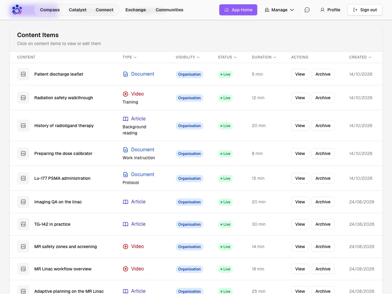The width and height of the screenshot is (392, 294).
Task: Click Video icon for MR safety zones and screening
Action: (x=126, y=247)
